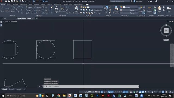This screenshot has height=98, width=174.
Task: Expand the Draw panel
Action: pyautogui.click(x=13, y=16)
